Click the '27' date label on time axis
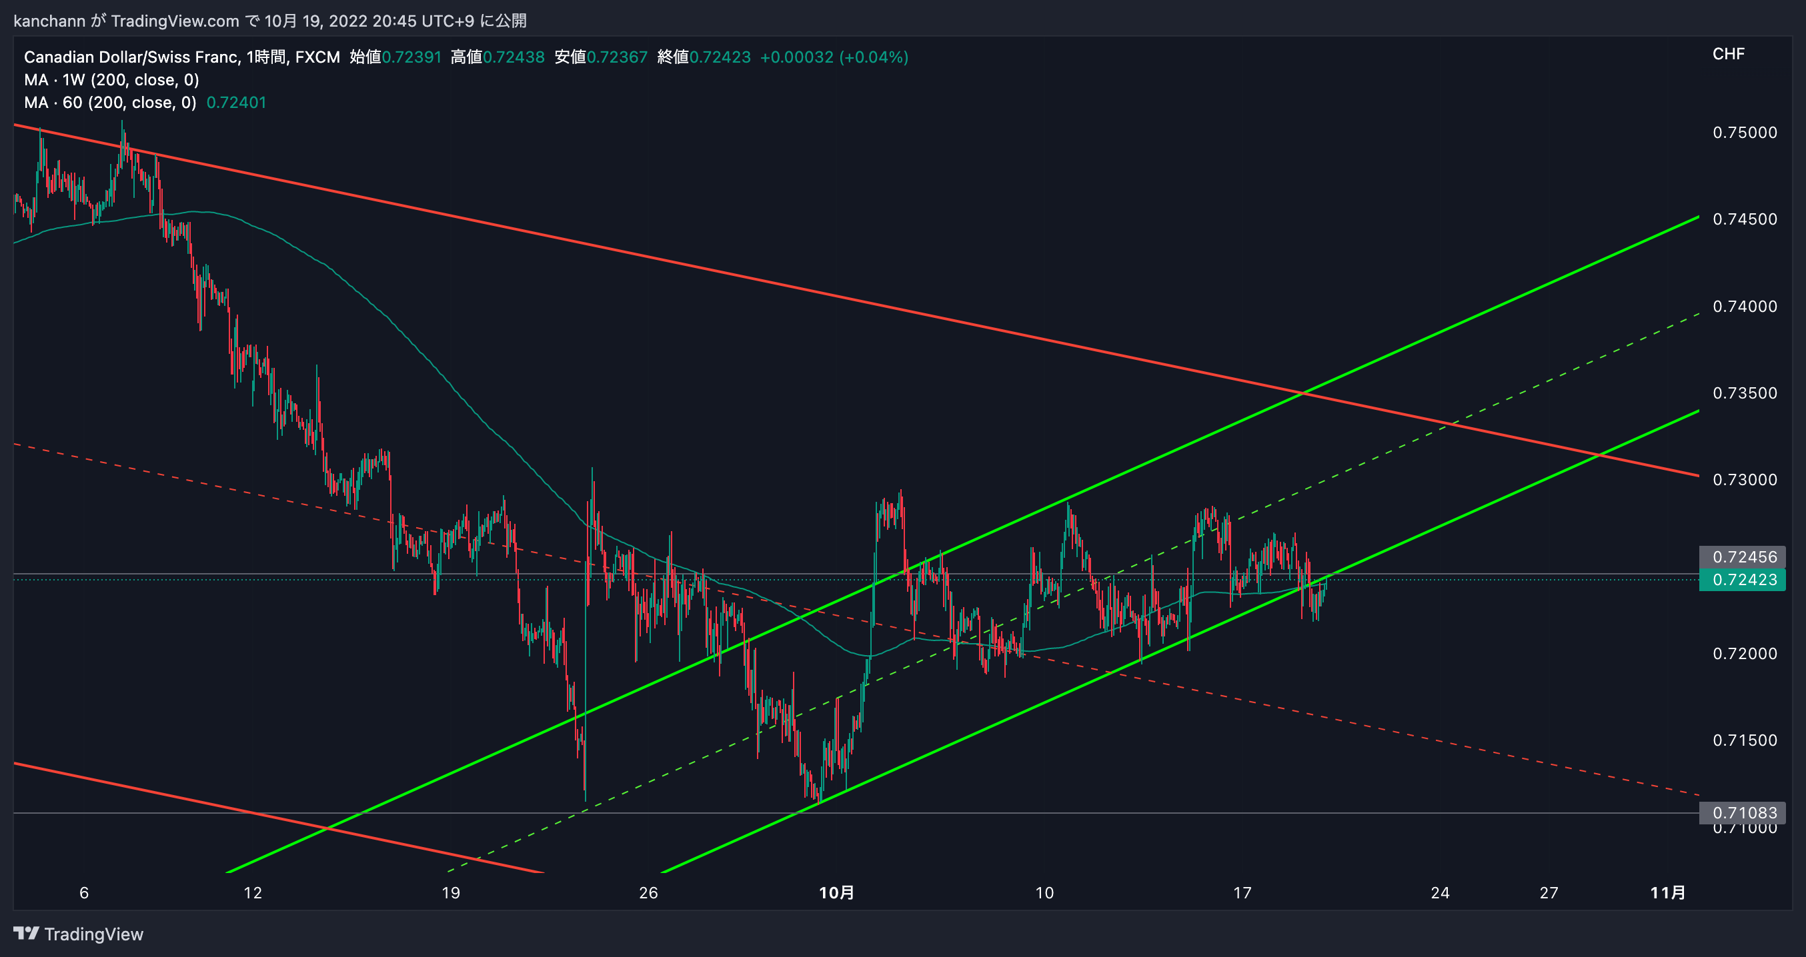 click(1549, 892)
